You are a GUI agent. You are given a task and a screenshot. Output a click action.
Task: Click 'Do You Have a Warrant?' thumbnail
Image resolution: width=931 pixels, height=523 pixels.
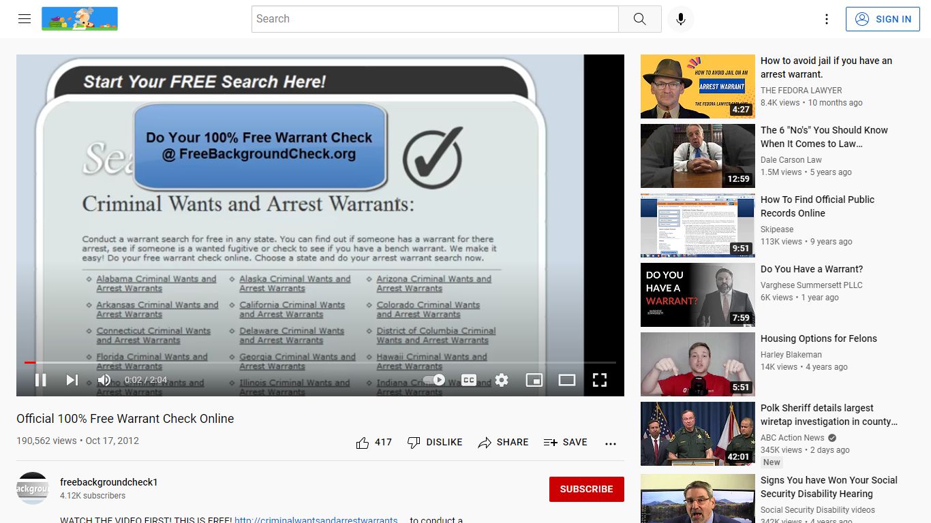698,295
